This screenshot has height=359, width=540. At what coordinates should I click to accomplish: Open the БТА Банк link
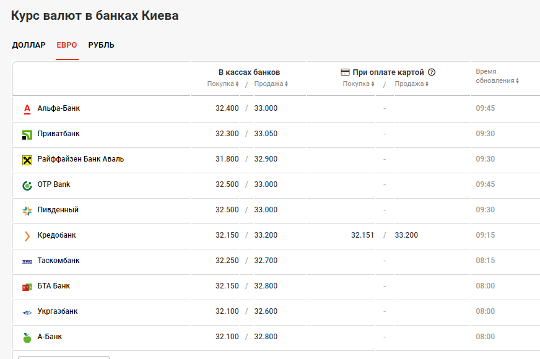click(54, 286)
